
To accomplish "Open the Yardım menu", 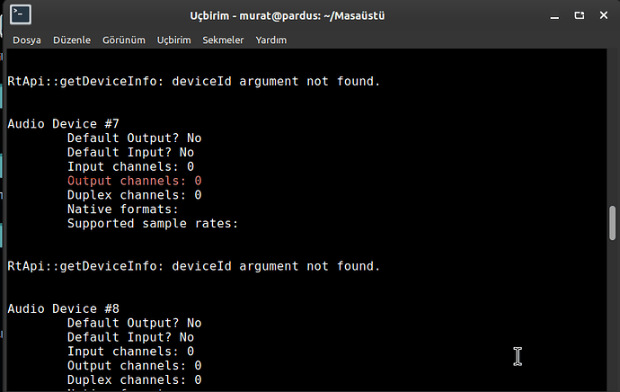I will pyautogui.click(x=270, y=40).
